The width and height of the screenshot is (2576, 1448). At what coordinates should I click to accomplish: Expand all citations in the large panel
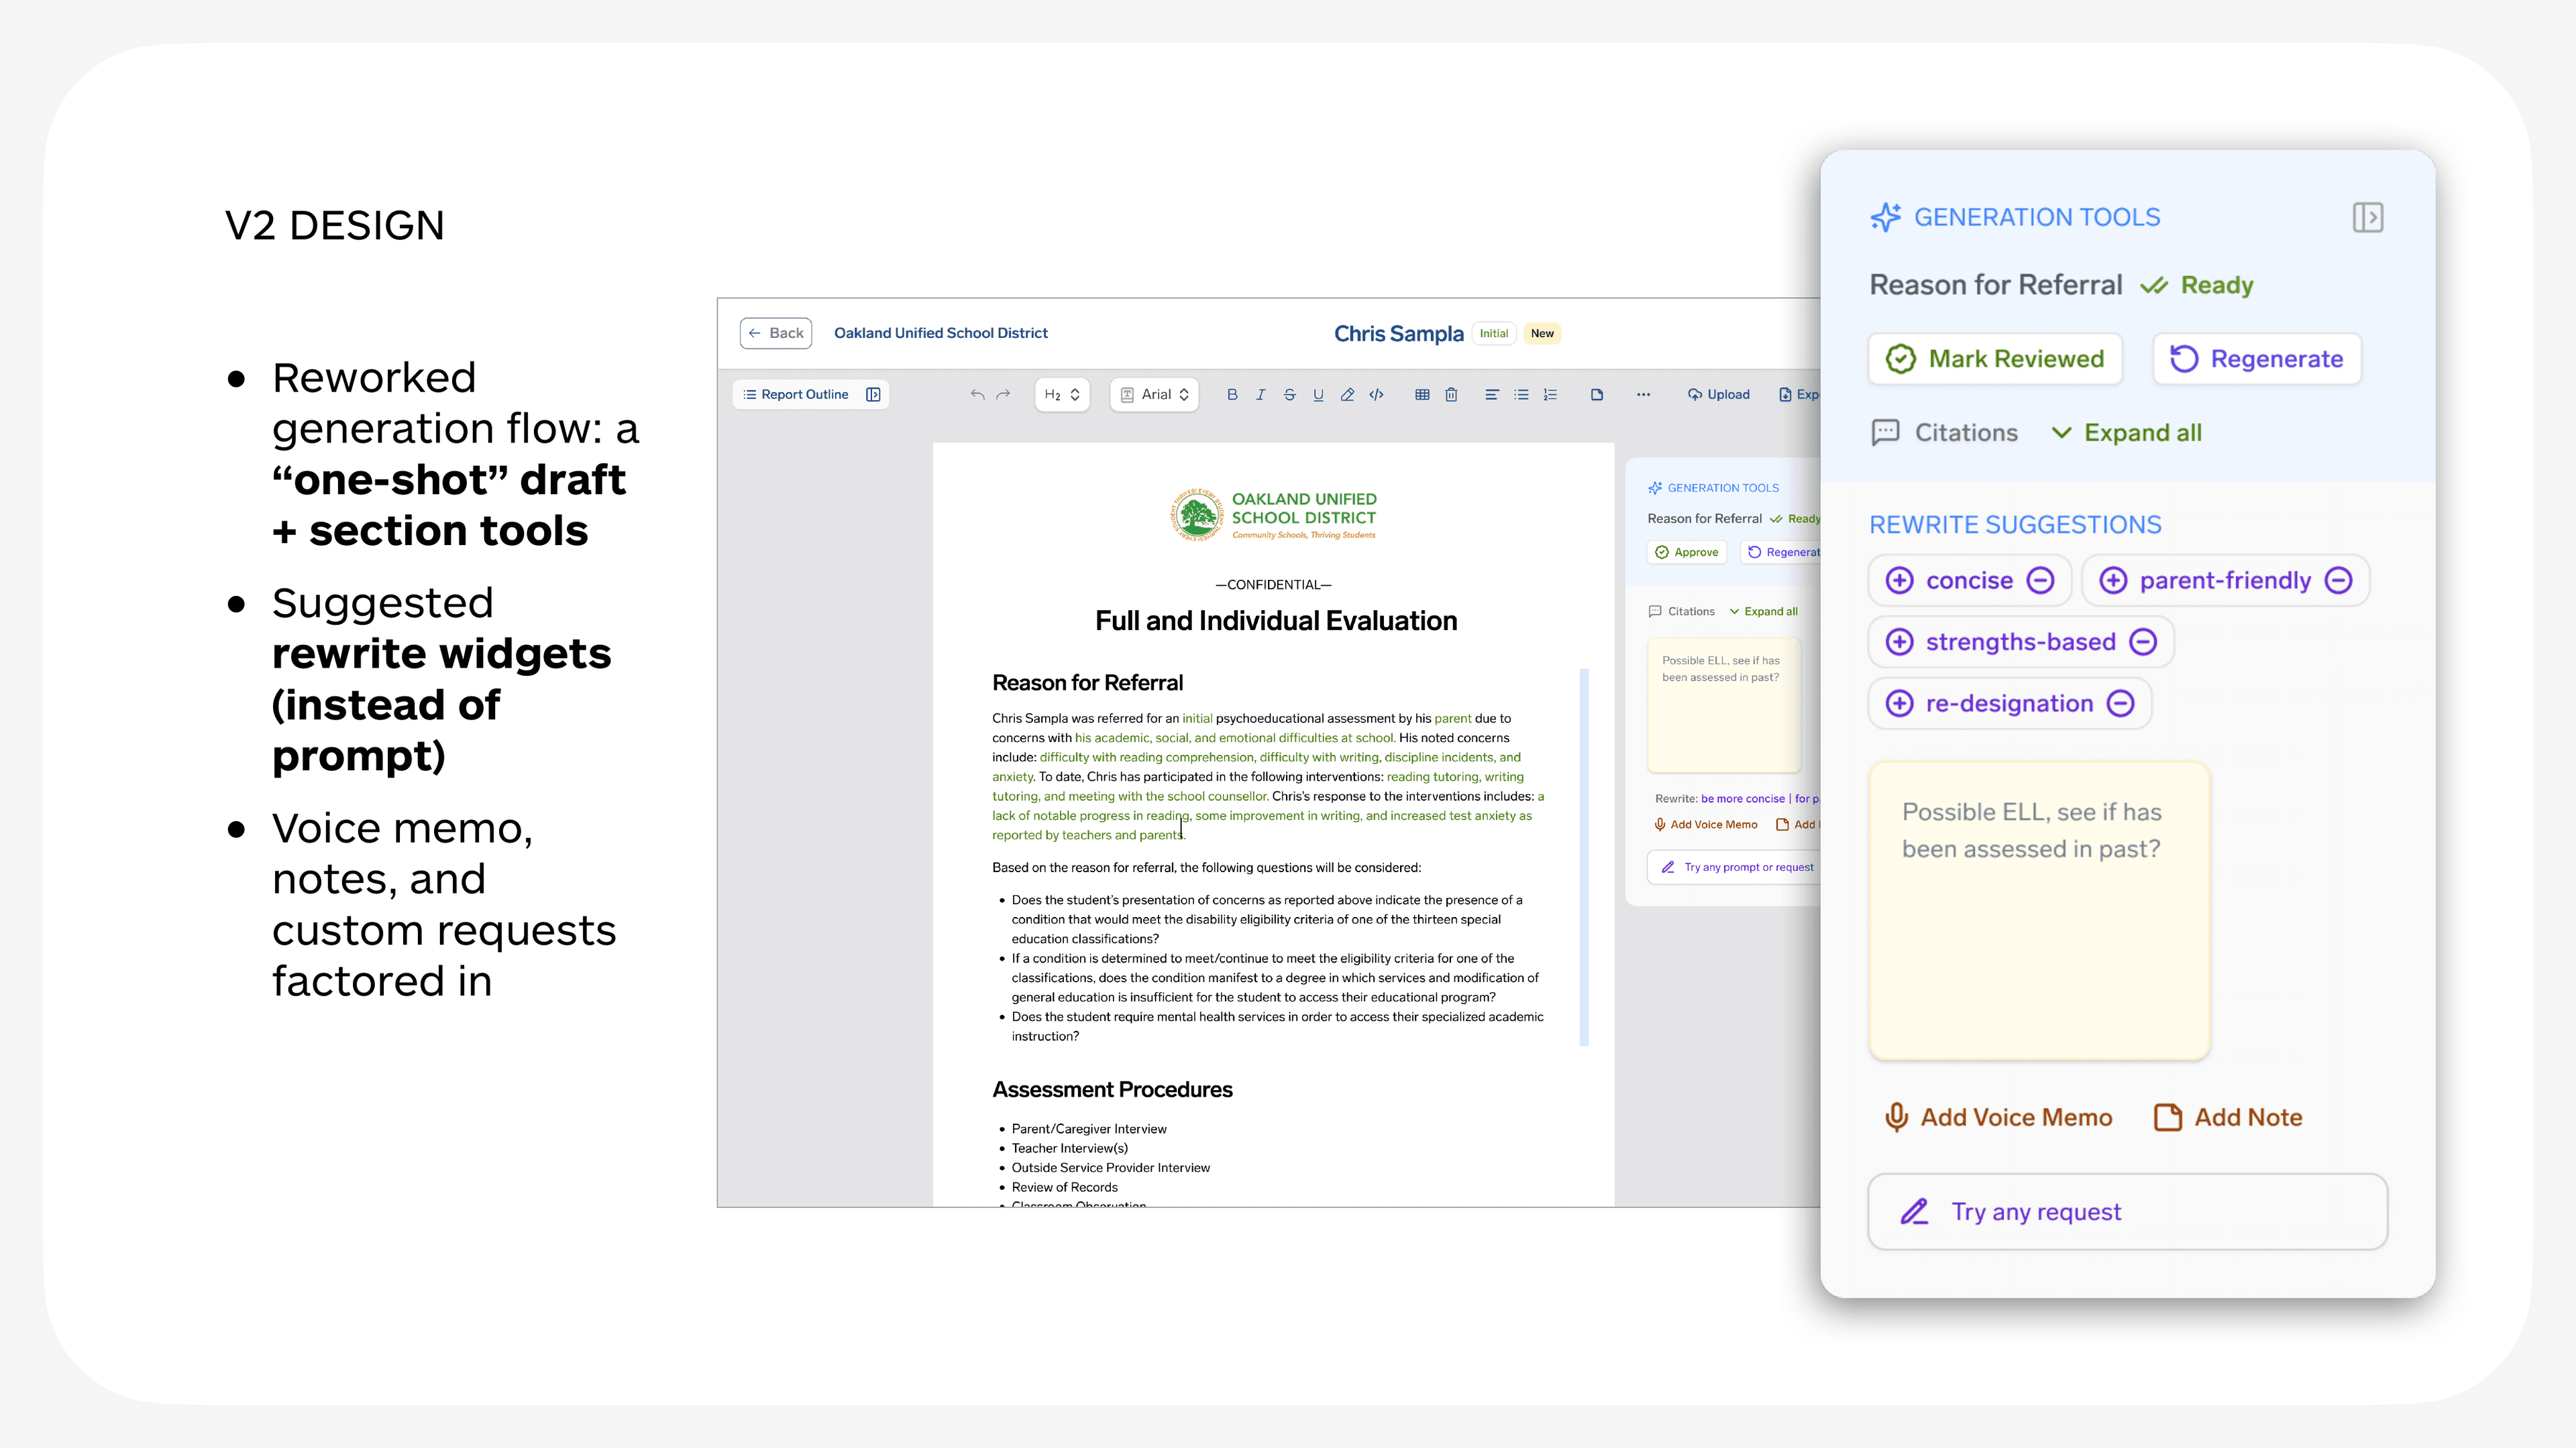(x=2127, y=432)
